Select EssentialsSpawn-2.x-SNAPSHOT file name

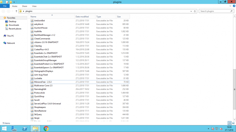tap(49, 67)
